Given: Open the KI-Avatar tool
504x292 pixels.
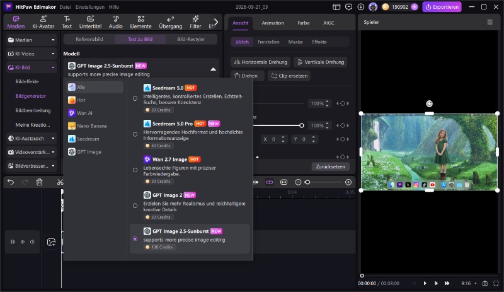Looking at the screenshot, I should 43,22.
